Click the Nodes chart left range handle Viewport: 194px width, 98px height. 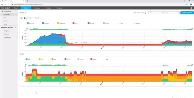(x=26, y=65)
